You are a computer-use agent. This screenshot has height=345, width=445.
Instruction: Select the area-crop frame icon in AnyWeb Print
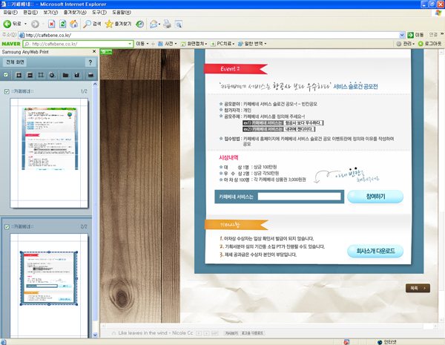pos(41,75)
